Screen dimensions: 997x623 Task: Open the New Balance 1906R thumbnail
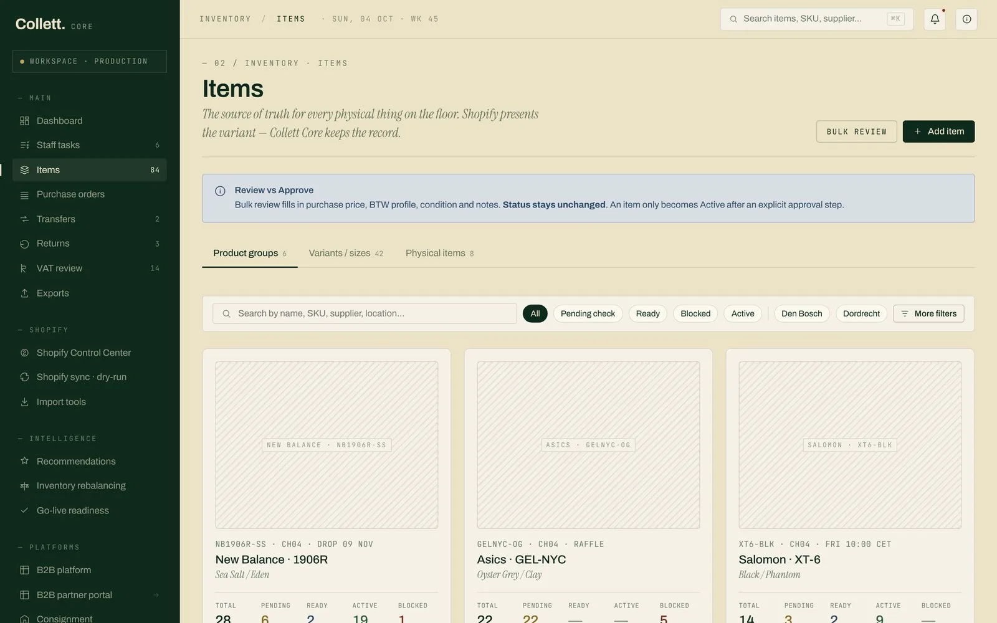coord(327,445)
